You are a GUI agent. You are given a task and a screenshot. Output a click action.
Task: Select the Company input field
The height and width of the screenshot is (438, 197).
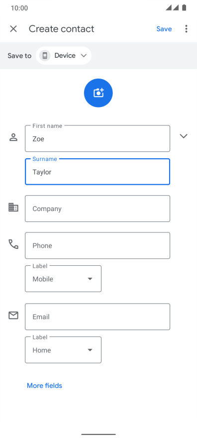(98, 209)
